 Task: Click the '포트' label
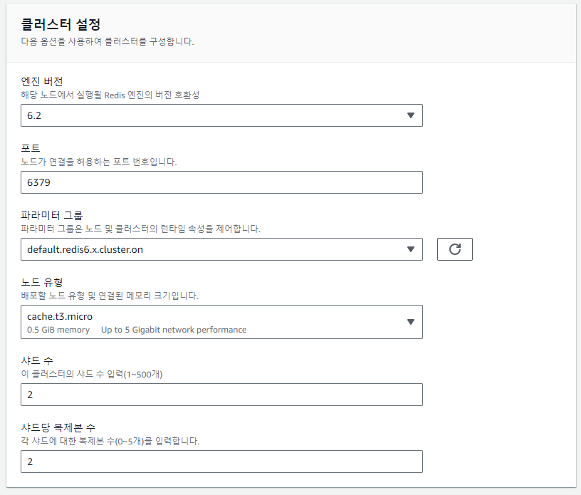click(31, 148)
